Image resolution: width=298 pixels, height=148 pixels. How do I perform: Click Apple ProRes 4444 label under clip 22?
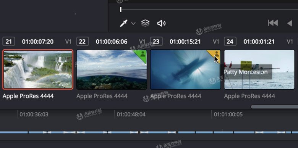coord(102,96)
